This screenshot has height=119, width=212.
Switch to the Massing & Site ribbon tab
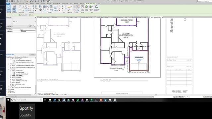(57, 4)
